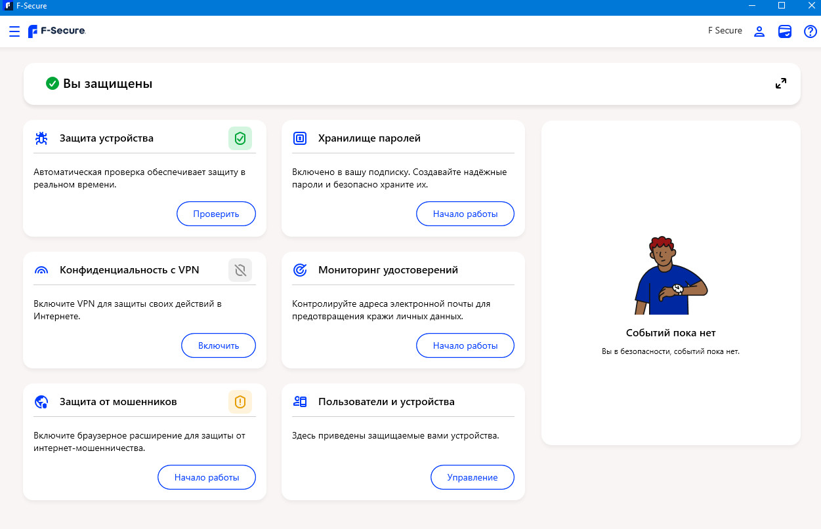Click the Проверить scan button
The height and width of the screenshot is (529, 821).
click(x=216, y=214)
